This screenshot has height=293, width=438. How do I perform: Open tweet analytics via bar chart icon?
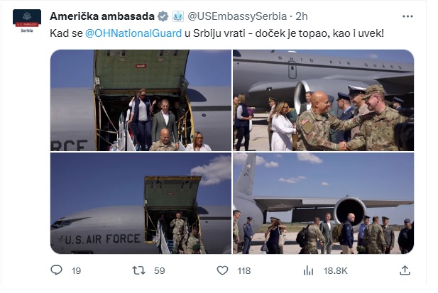(x=308, y=270)
